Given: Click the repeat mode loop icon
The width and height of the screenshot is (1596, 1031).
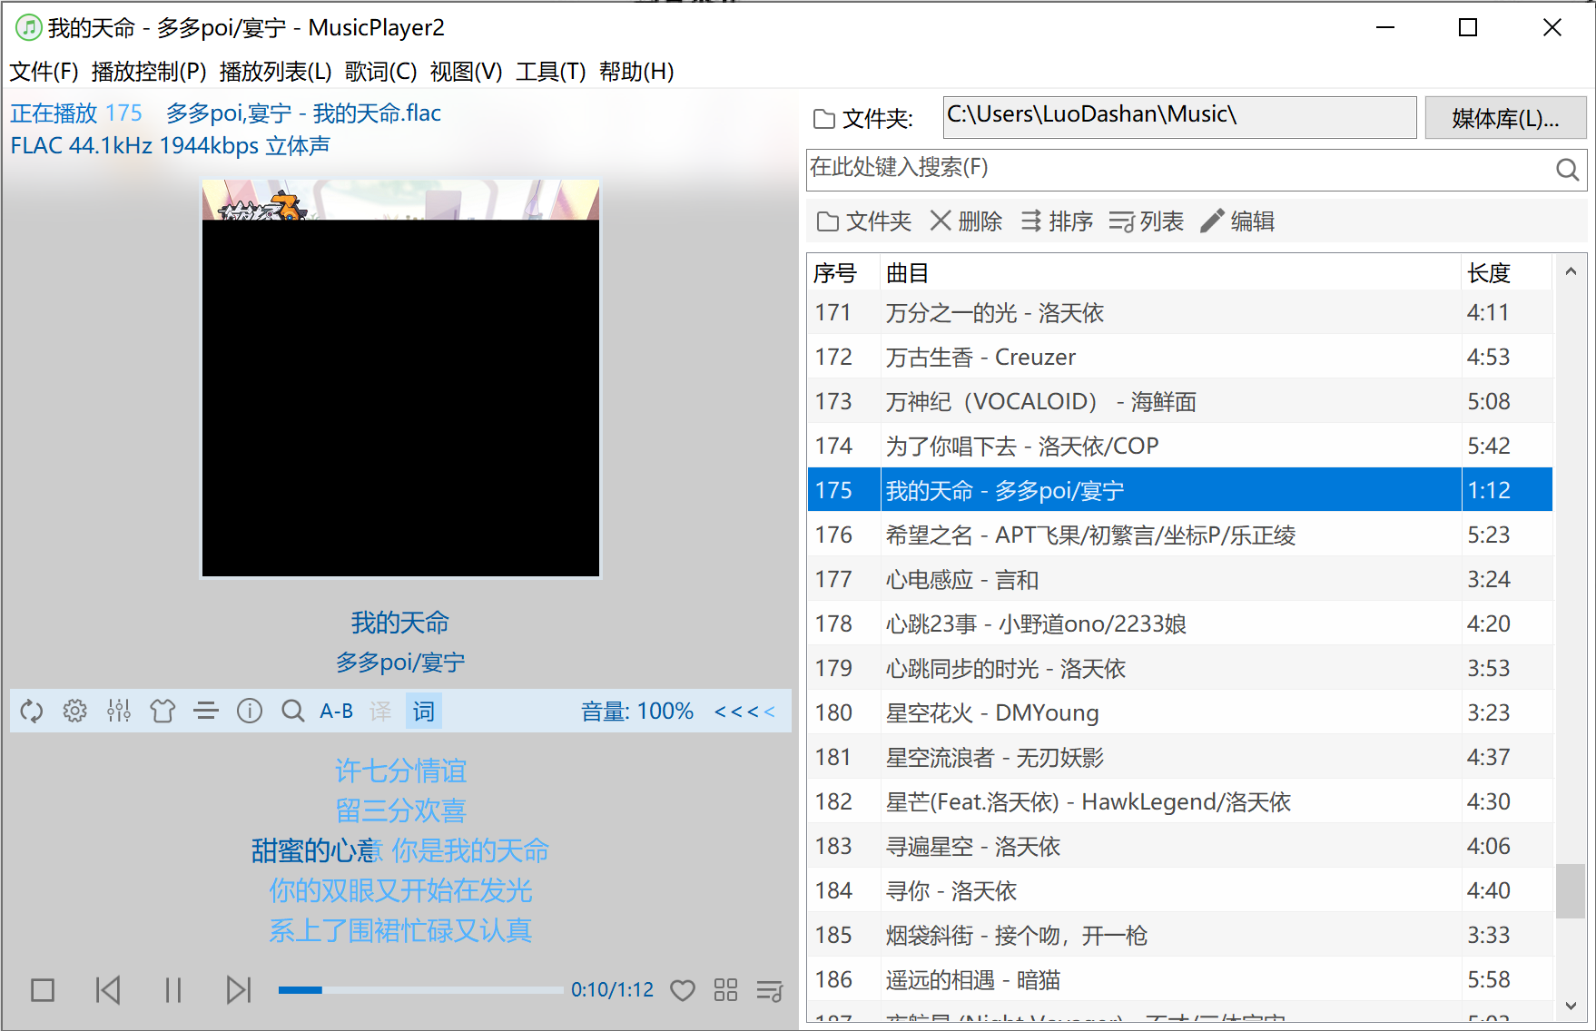Looking at the screenshot, I should [x=31, y=711].
